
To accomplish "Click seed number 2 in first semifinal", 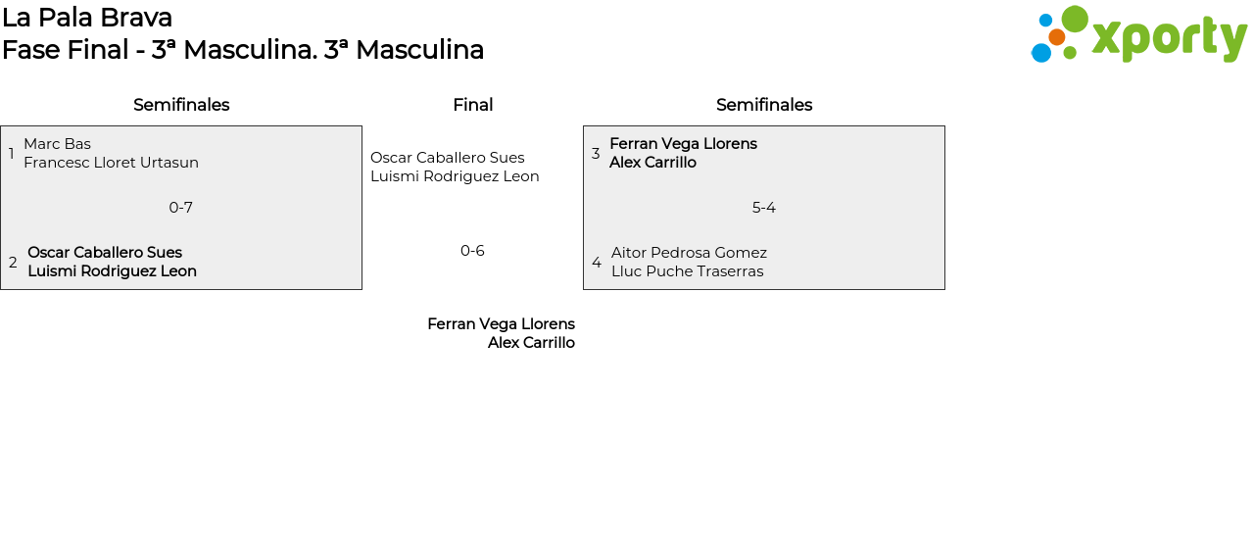I will (13, 263).
